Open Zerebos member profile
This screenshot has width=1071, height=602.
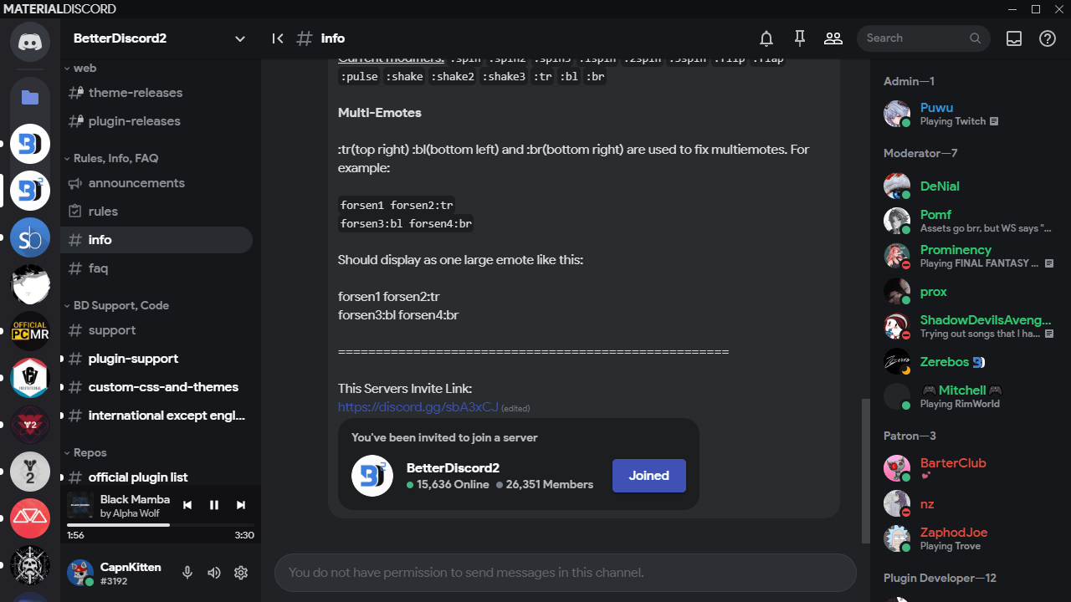coord(967,361)
